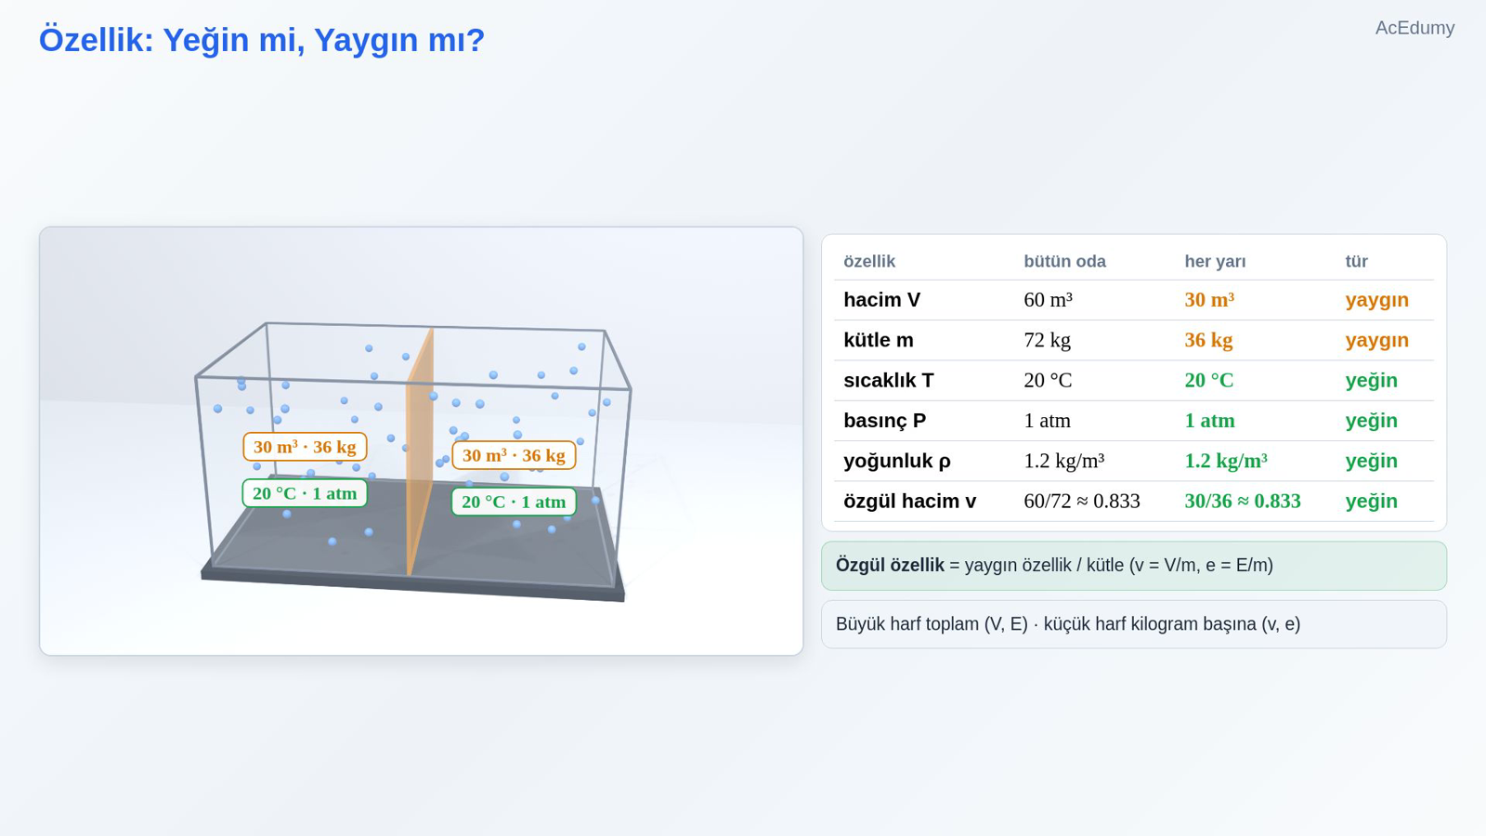Select the 'kütle m' row label
This screenshot has height=836, width=1486.
[879, 340]
